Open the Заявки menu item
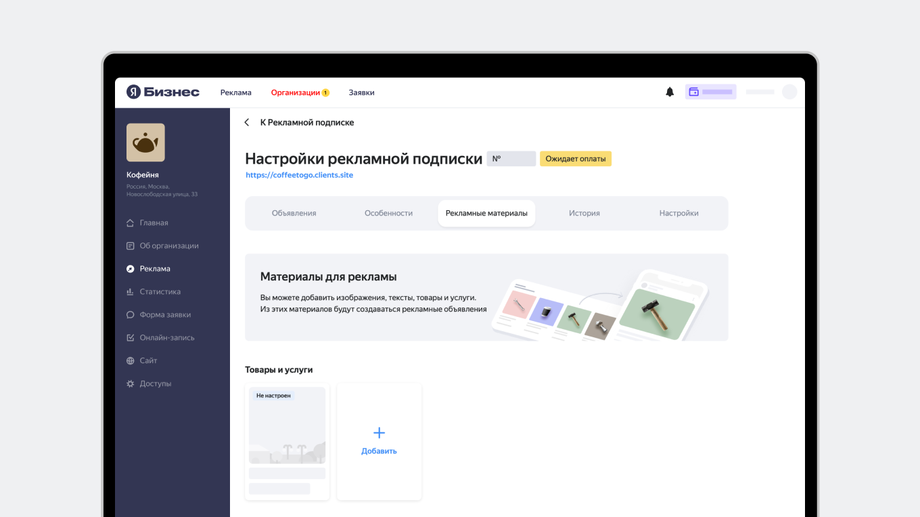This screenshot has width=920, height=517. click(361, 92)
